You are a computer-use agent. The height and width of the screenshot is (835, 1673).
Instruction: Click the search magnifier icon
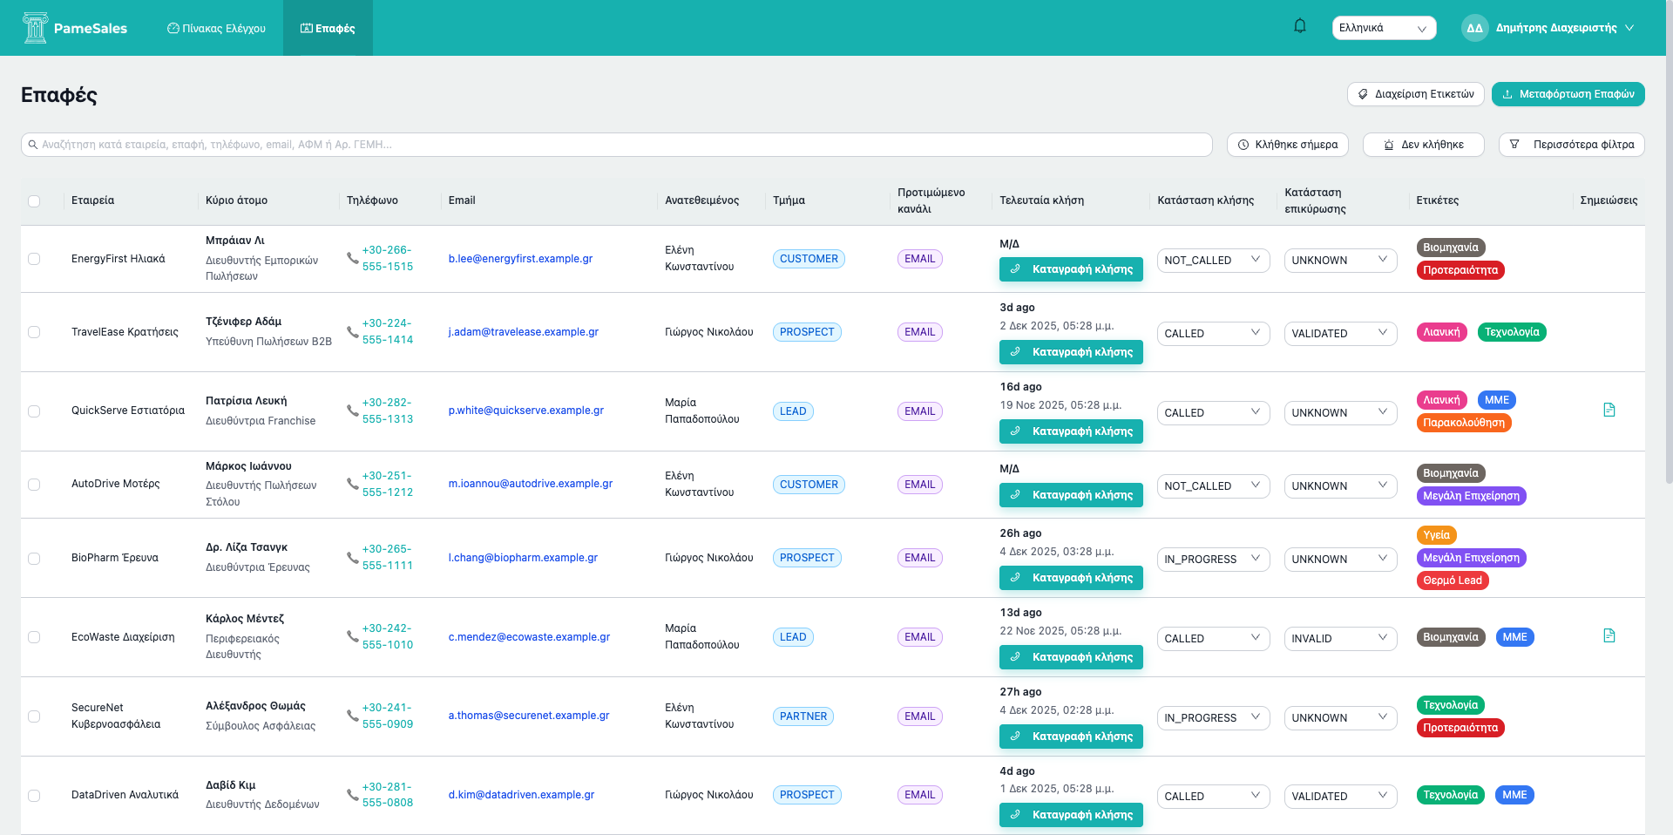33,145
